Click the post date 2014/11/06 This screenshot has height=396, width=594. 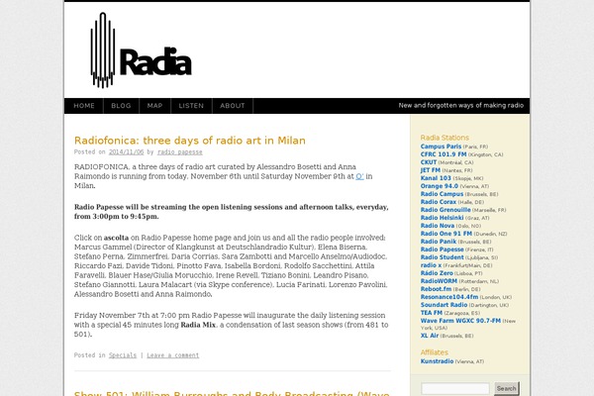point(126,151)
